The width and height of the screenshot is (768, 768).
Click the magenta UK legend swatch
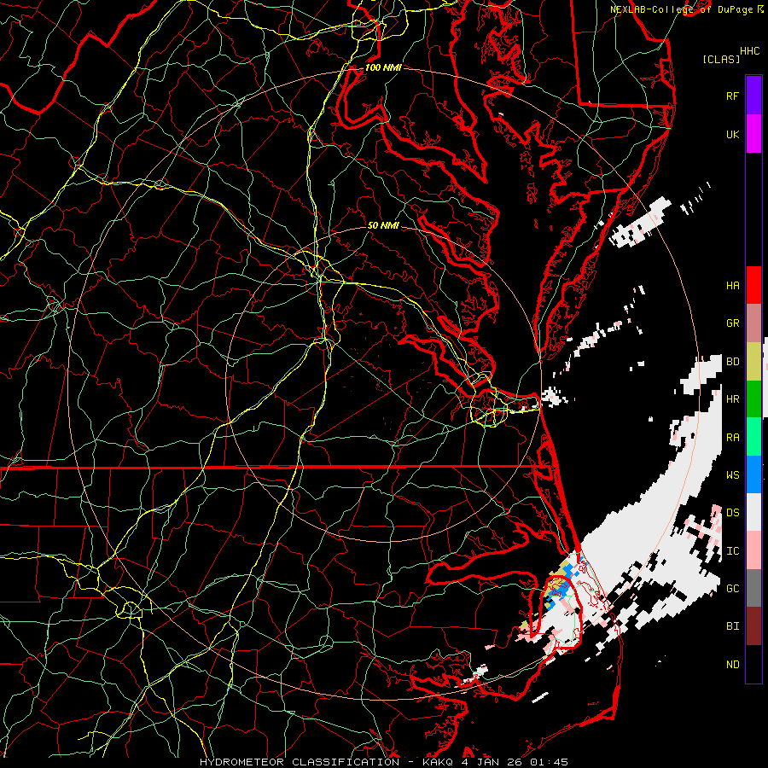[753, 134]
